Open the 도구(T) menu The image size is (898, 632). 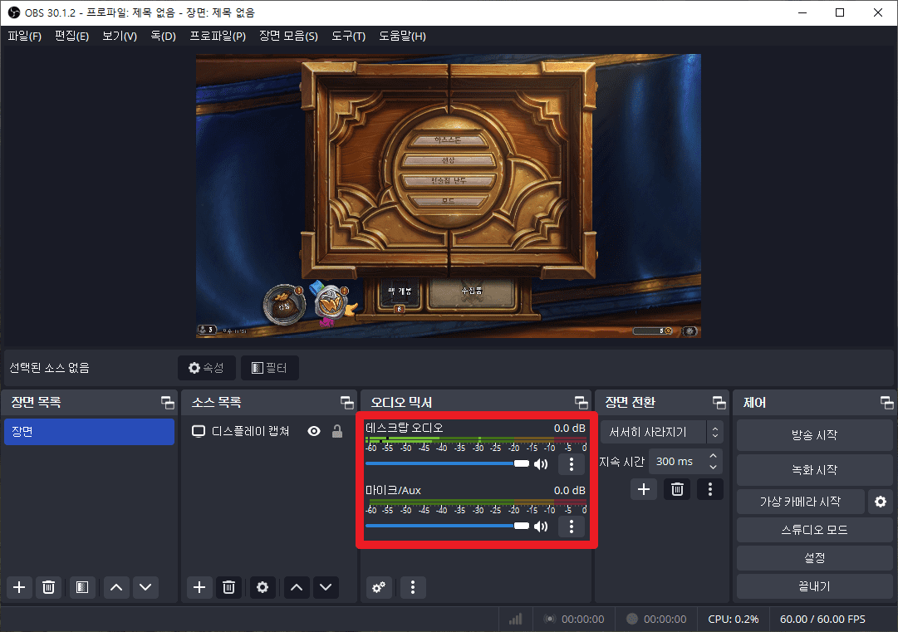[349, 36]
